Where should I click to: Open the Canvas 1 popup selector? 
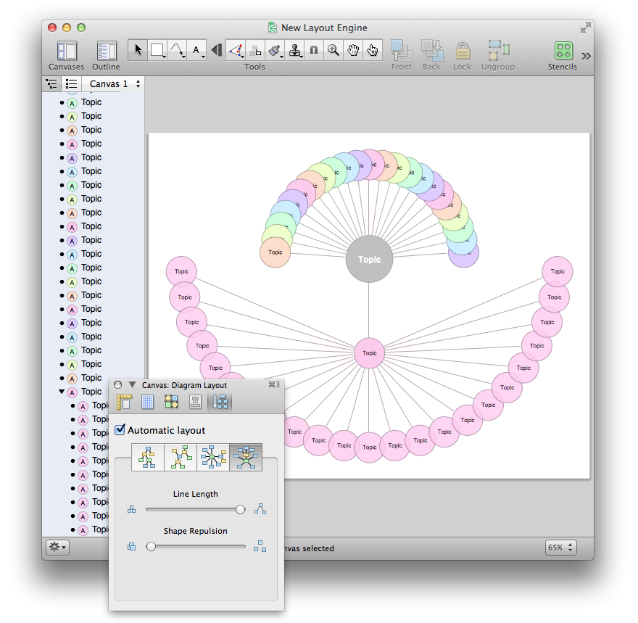(115, 84)
